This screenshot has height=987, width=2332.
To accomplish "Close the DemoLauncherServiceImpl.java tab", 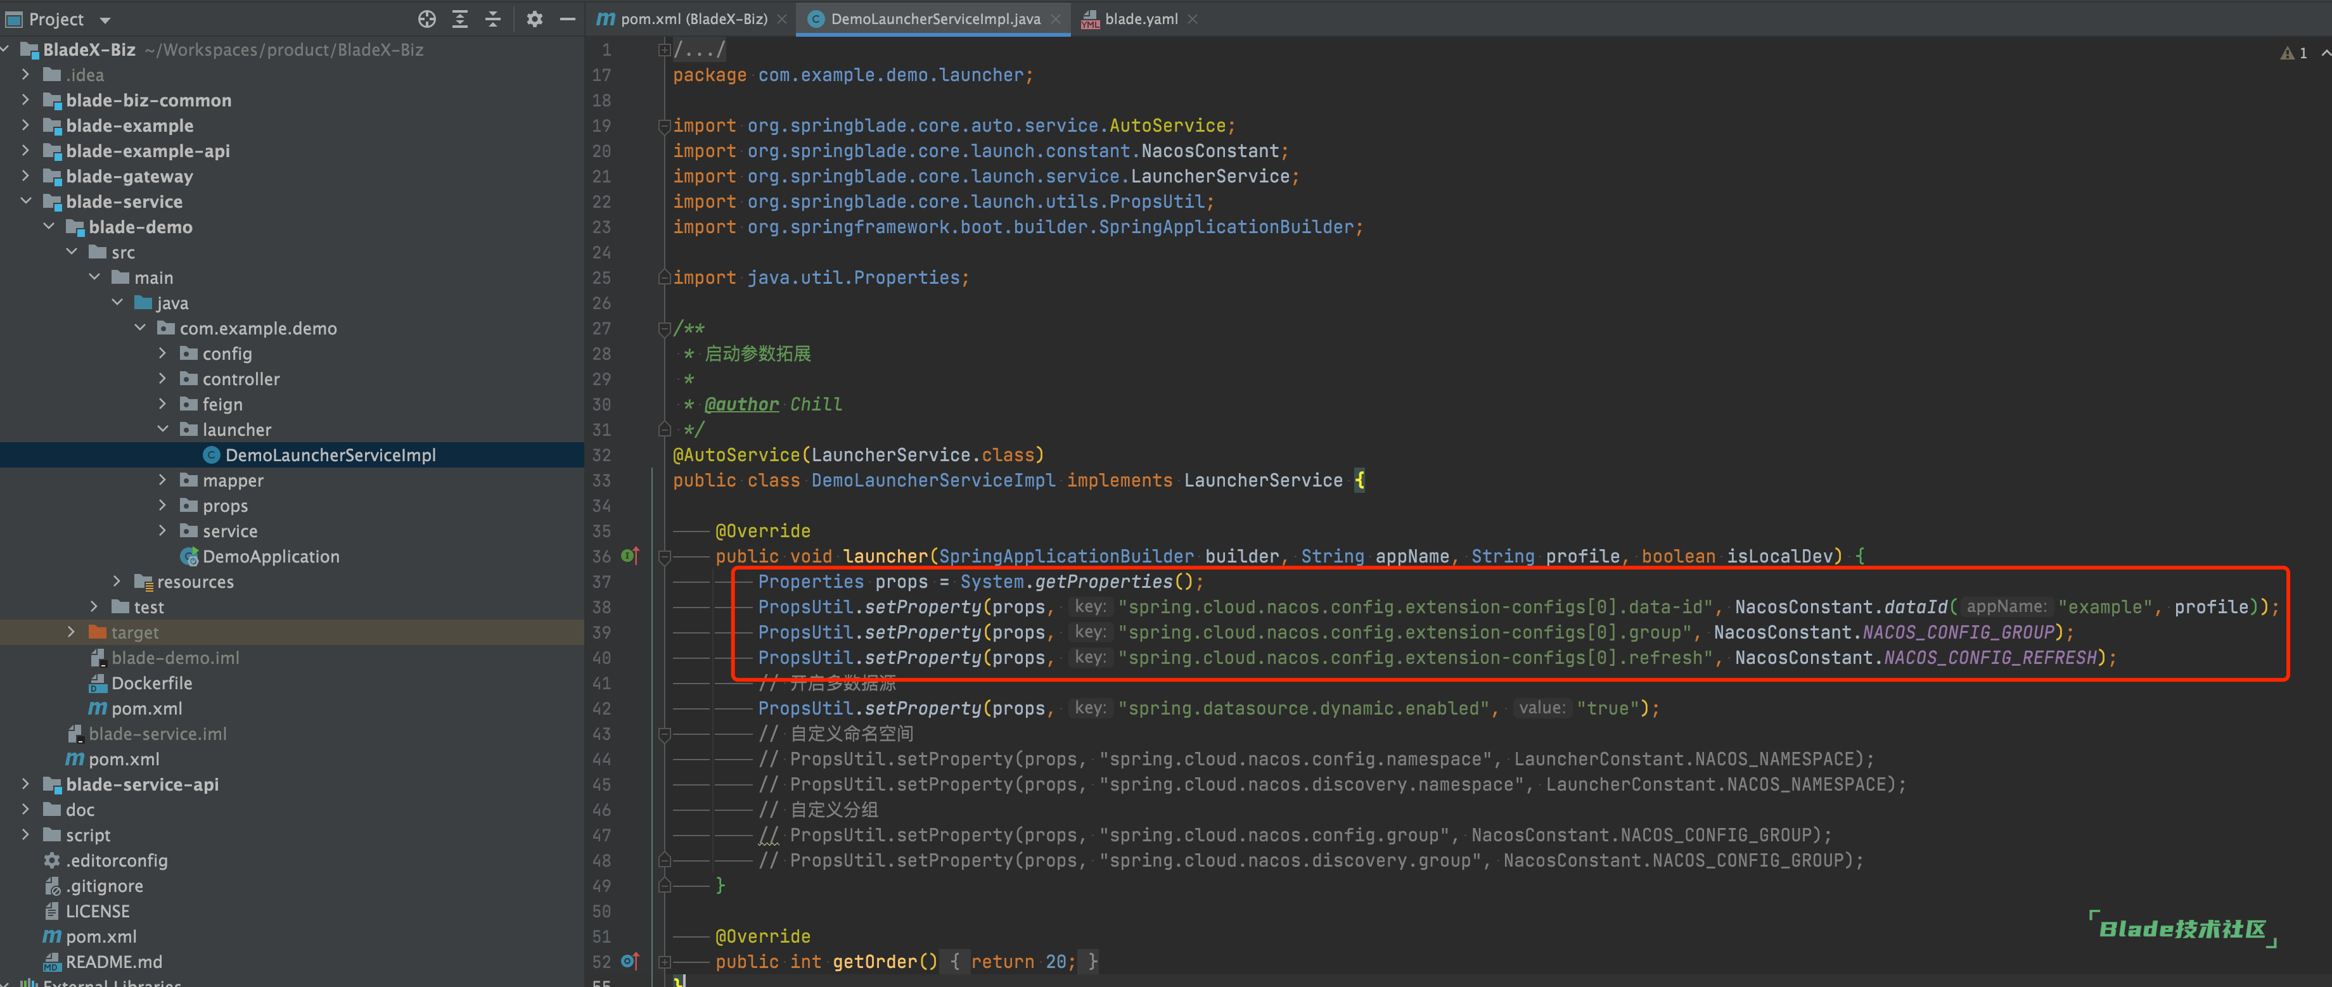I will (x=1056, y=19).
